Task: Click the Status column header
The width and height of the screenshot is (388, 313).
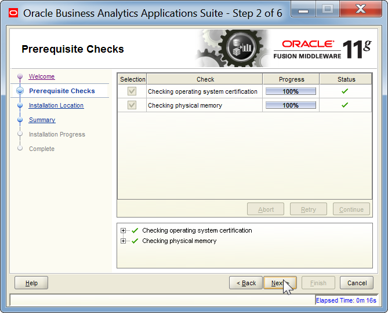Action: click(346, 79)
